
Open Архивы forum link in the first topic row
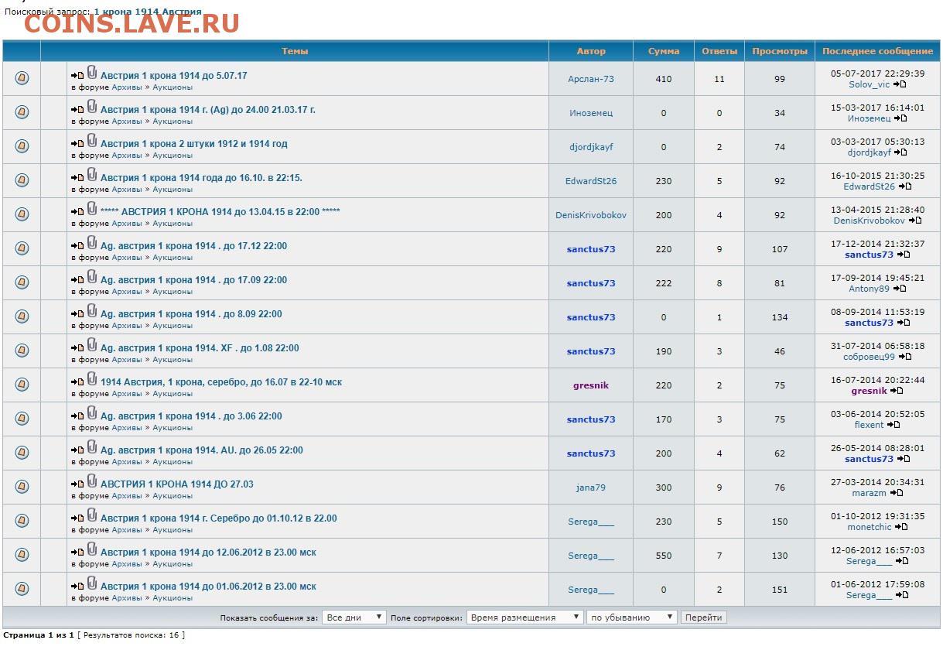coord(127,87)
